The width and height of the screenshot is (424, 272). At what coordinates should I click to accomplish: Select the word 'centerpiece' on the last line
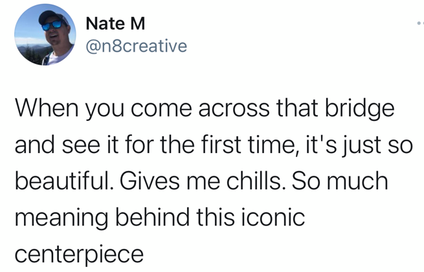(x=79, y=254)
